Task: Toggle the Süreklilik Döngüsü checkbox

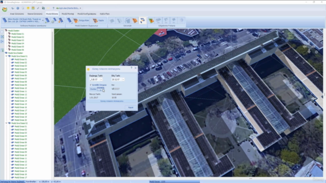Action: click(x=91, y=85)
